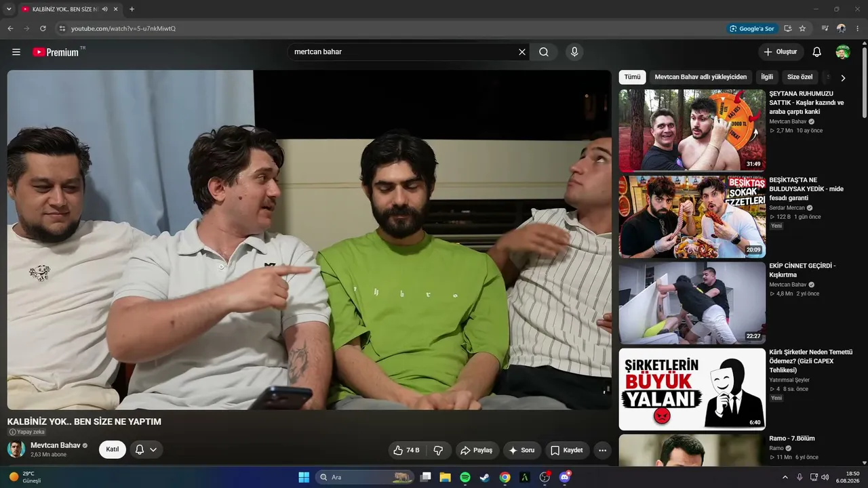Open the Serdar Mercan channel link
The height and width of the screenshot is (488, 868).
click(787, 208)
